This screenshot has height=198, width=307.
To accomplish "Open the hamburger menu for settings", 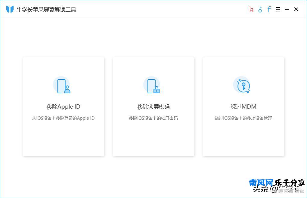I will coord(278,9).
